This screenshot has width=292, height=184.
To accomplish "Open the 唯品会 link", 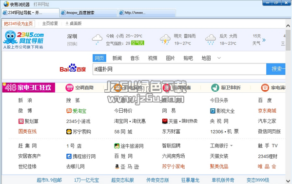I will click(267, 166).
